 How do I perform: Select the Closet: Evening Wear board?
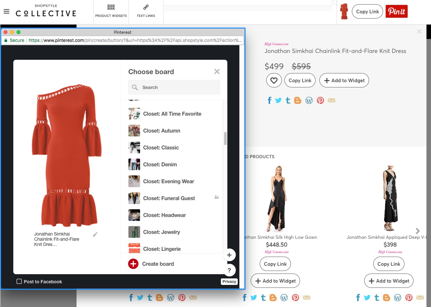[168, 181]
